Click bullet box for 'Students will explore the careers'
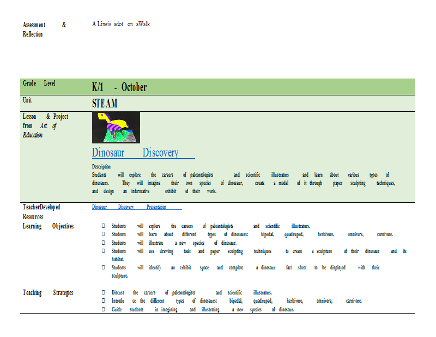 pyautogui.click(x=104, y=226)
